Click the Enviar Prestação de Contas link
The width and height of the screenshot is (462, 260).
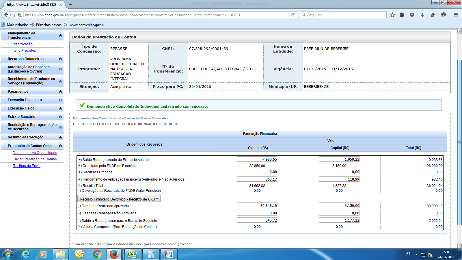click(35, 159)
